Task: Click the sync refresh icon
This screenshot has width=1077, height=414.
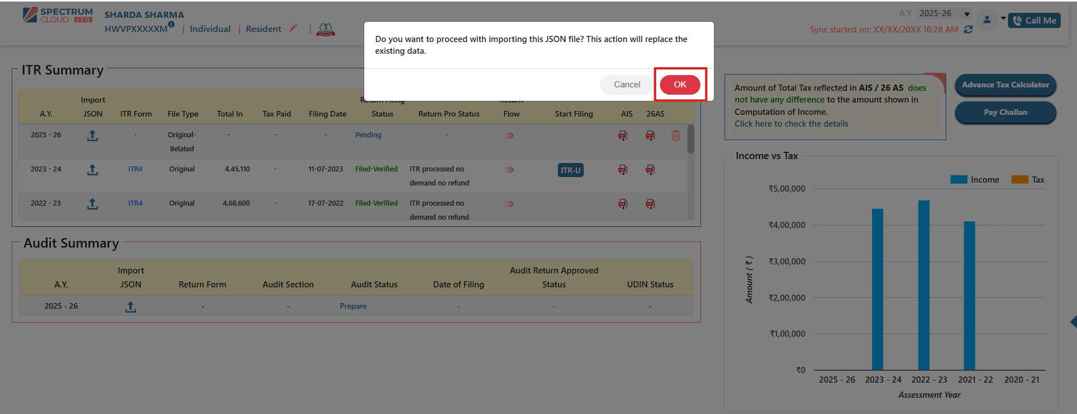Action: pyautogui.click(x=968, y=30)
